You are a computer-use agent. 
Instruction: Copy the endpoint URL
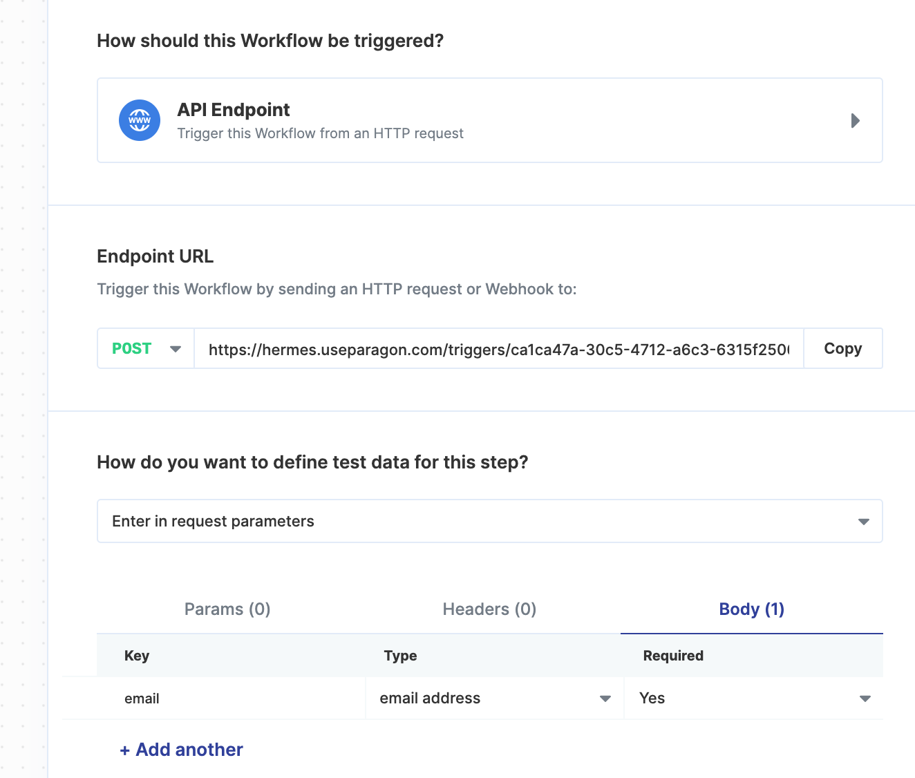(843, 348)
